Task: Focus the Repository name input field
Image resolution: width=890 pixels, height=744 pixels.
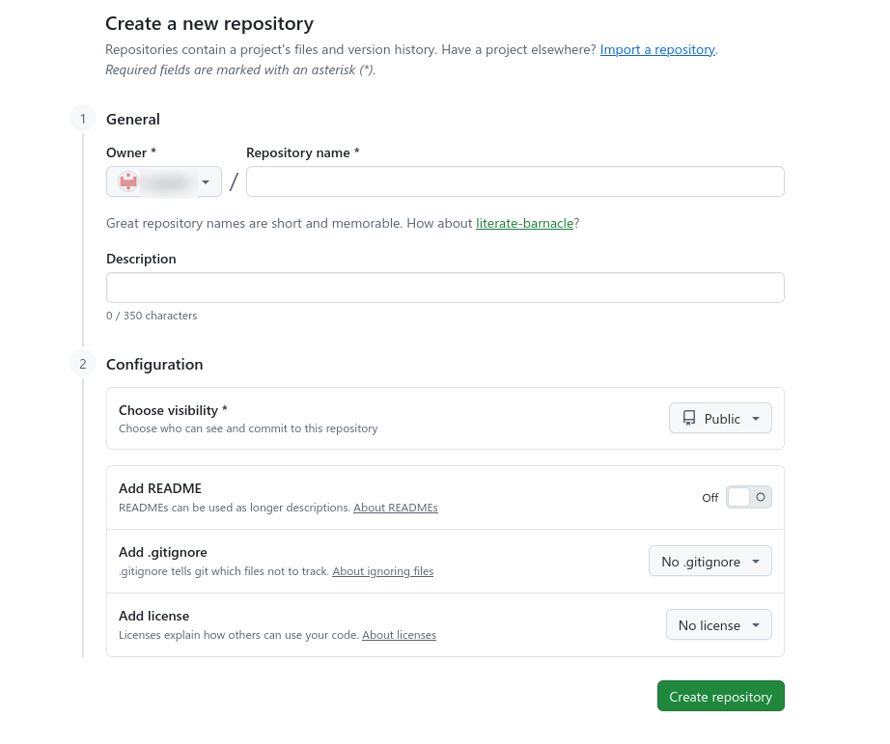Action: click(x=515, y=181)
